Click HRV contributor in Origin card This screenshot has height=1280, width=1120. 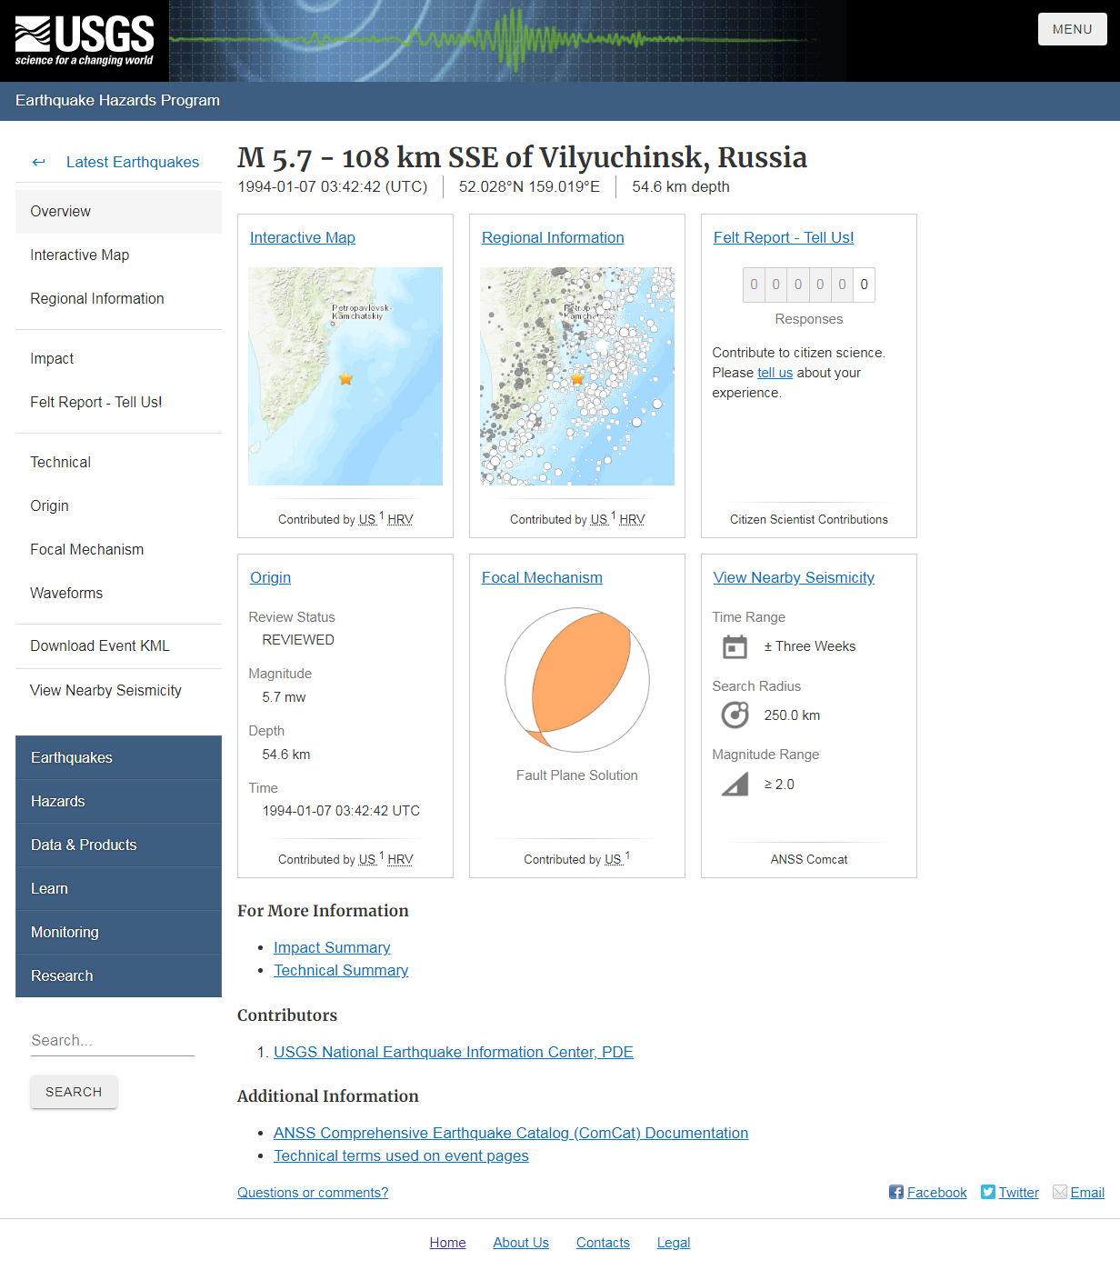click(400, 859)
